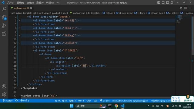Open the Search view in activity bar
This screenshot has height=109, width=194.
pyautogui.click(x=4, y=9)
